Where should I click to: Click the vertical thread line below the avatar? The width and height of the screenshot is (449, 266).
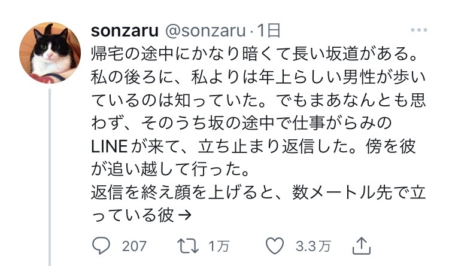coord(51,179)
